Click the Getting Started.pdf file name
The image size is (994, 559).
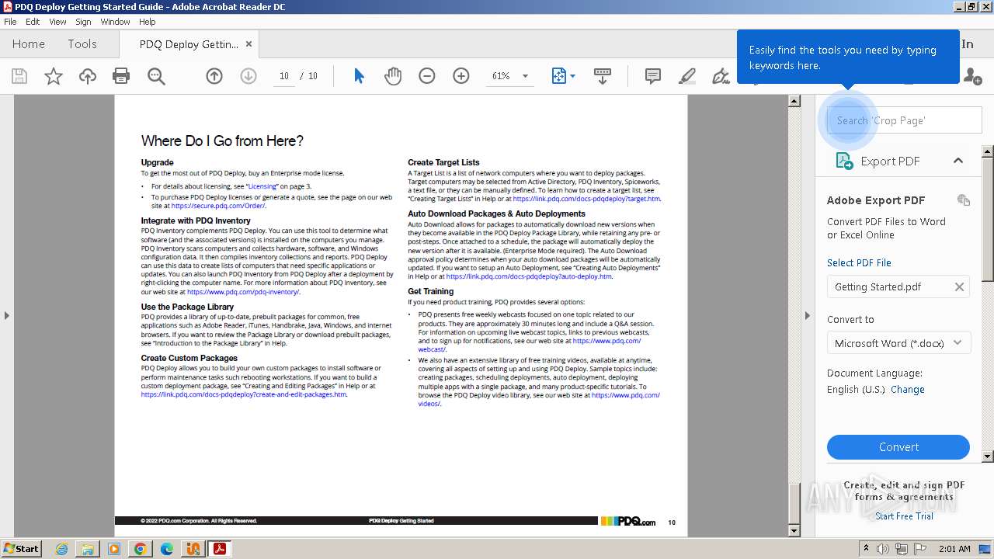(878, 287)
